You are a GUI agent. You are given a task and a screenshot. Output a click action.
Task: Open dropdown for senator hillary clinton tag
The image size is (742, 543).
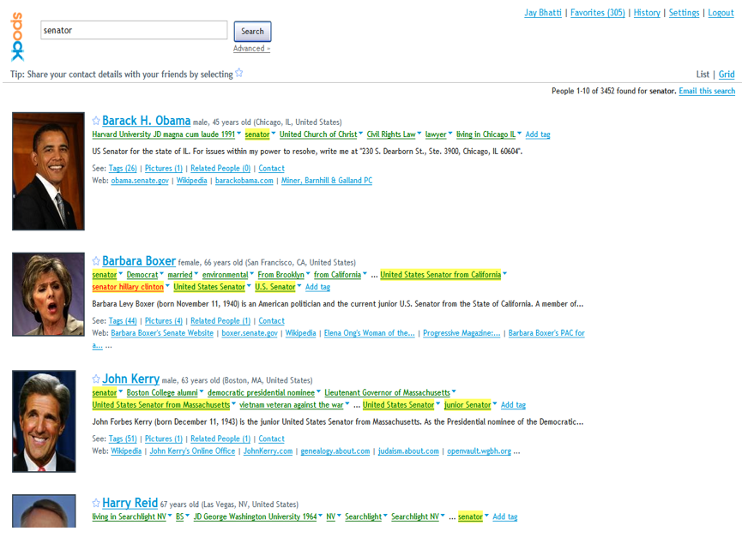click(x=167, y=286)
